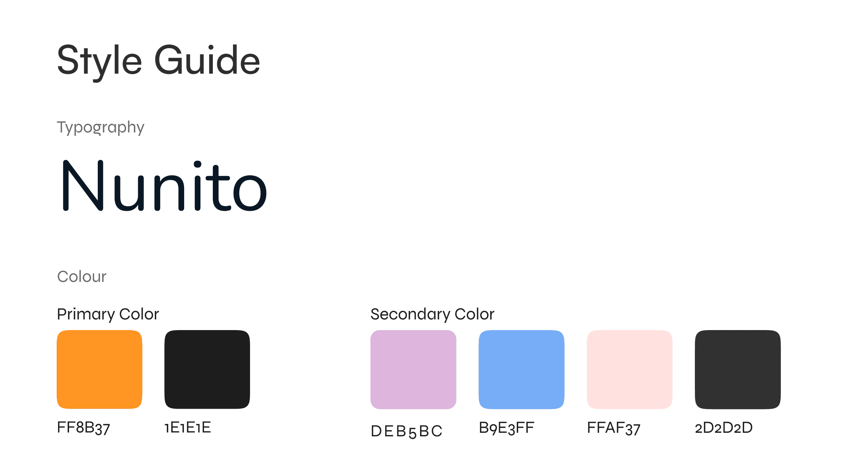The width and height of the screenshot is (850, 476).
Task: Select the FF8B37 hex code label
Action: [x=84, y=428]
